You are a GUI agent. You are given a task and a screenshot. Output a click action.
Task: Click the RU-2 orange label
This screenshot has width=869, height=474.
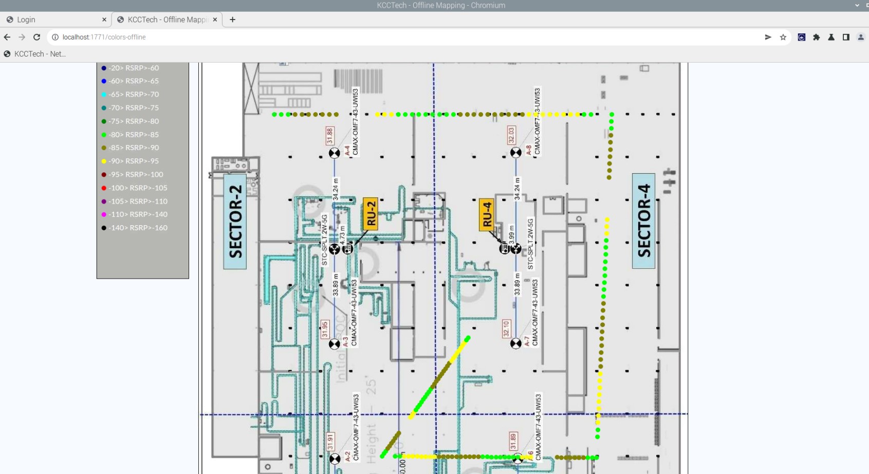[x=371, y=213]
